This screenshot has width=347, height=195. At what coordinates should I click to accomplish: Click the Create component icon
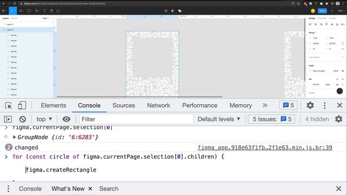tap(166, 11)
